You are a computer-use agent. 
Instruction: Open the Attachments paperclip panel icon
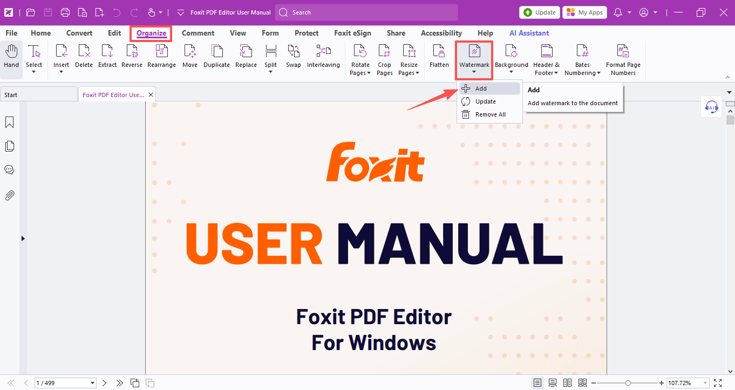point(9,195)
